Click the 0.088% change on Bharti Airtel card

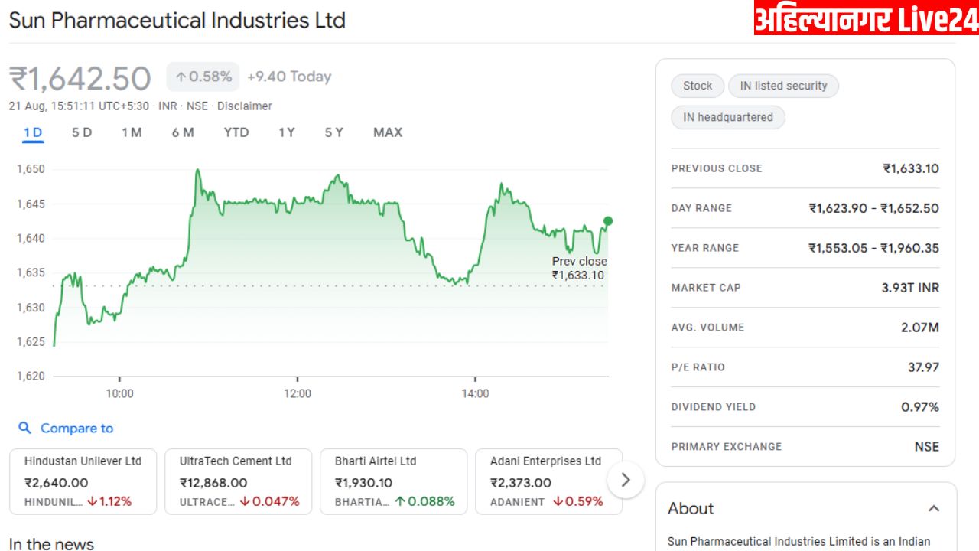click(x=424, y=502)
